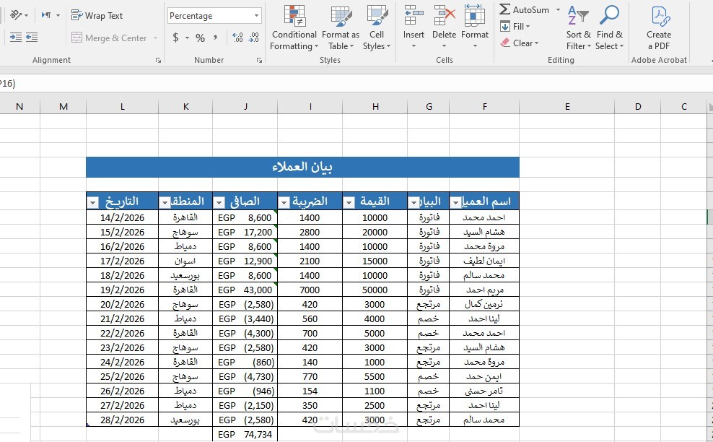Viewport: 713px width, 442px height.
Task: Open filter dropdown for البيان column
Action: coord(414,202)
